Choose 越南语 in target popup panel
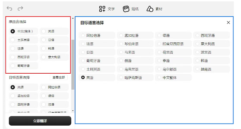This screenshot has width=241, height=129. click(211, 69)
